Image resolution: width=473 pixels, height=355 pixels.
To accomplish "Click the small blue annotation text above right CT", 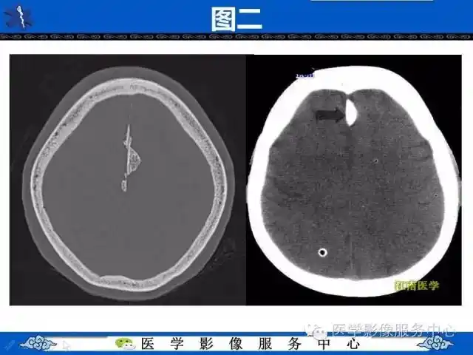I will 304,75.
